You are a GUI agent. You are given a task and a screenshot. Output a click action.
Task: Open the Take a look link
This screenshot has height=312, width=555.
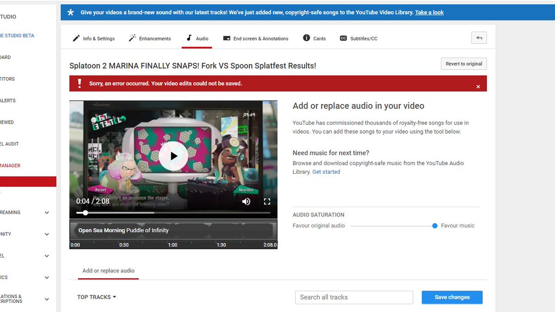click(x=429, y=12)
